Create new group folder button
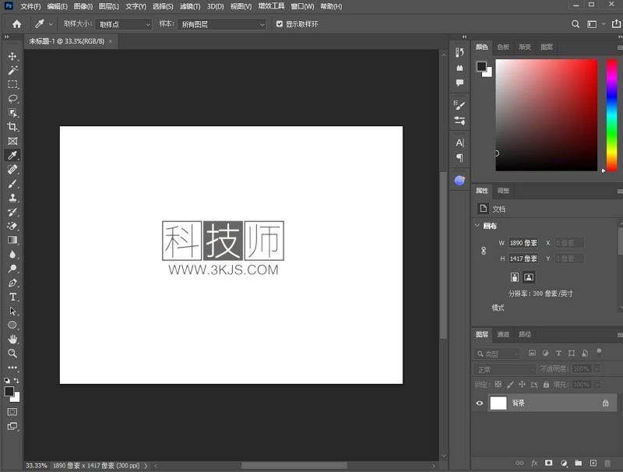This screenshot has height=472, width=623. [x=578, y=463]
